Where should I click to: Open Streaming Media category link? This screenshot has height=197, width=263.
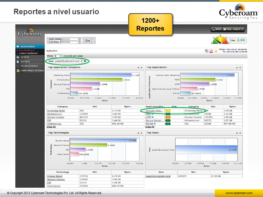[x=56, y=111]
